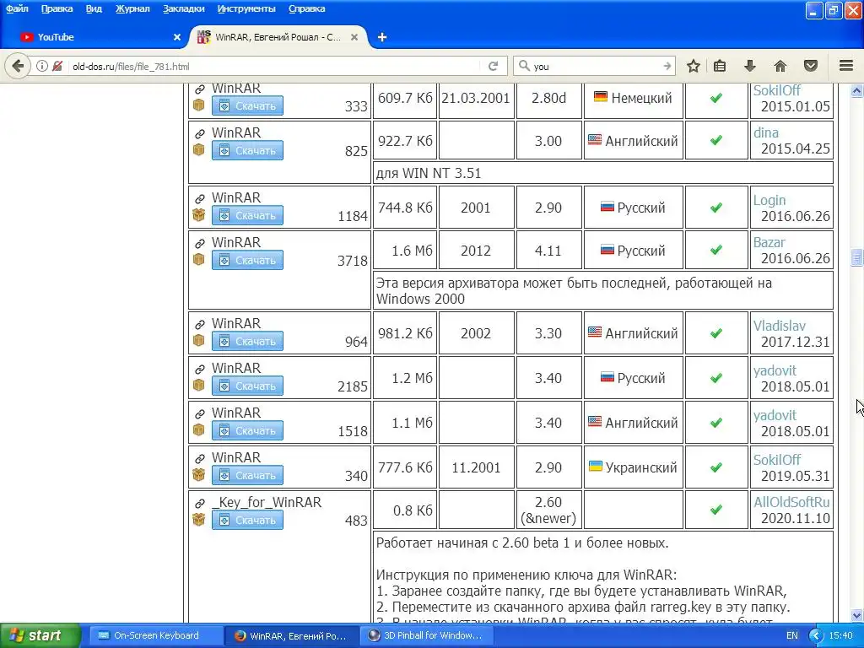The height and width of the screenshot is (648, 864).
Task: Switch to 3D Pinball taskbar item
Action: 425,635
